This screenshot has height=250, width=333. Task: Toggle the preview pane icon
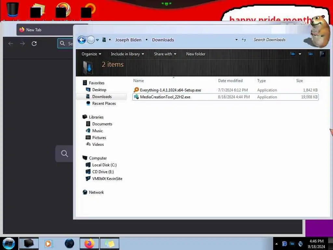point(311,54)
